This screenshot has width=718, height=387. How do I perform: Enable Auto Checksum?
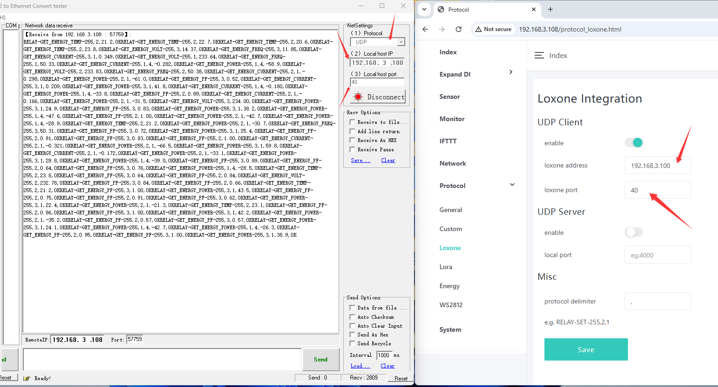(352, 317)
